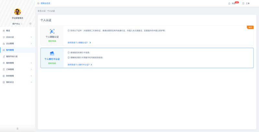
Task: Expand 企业认证 chevron arrow
Action: (x=31, y=37)
